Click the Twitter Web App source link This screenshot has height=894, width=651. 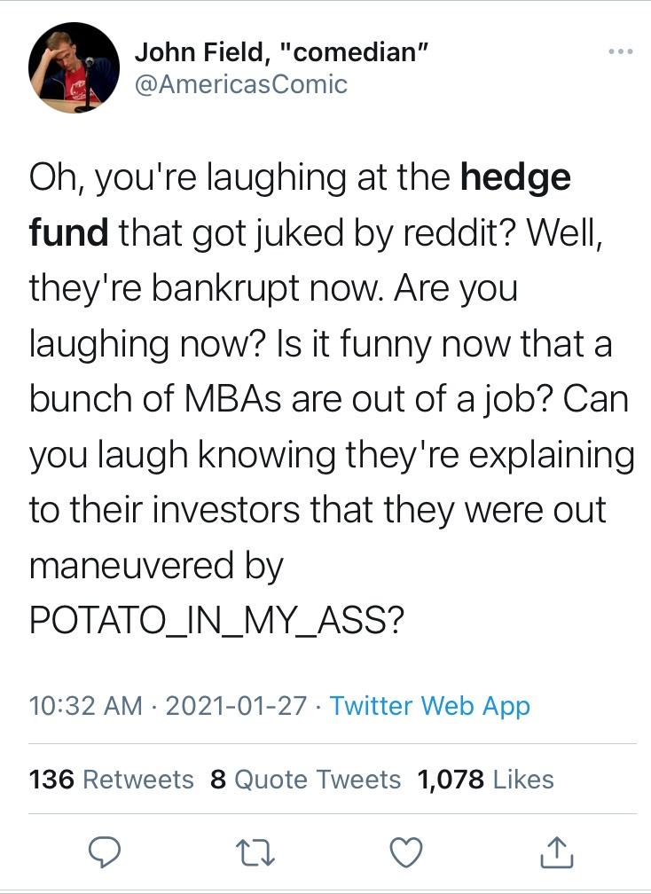(x=430, y=706)
